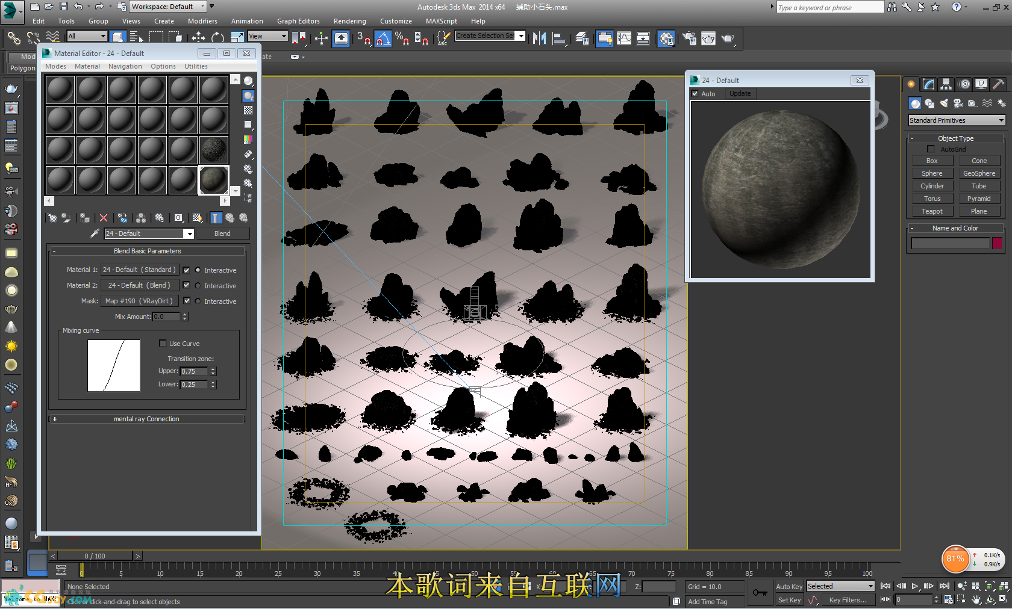
Task: Open the Mirror tool
Action: pyautogui.click(x=539, y=39)
